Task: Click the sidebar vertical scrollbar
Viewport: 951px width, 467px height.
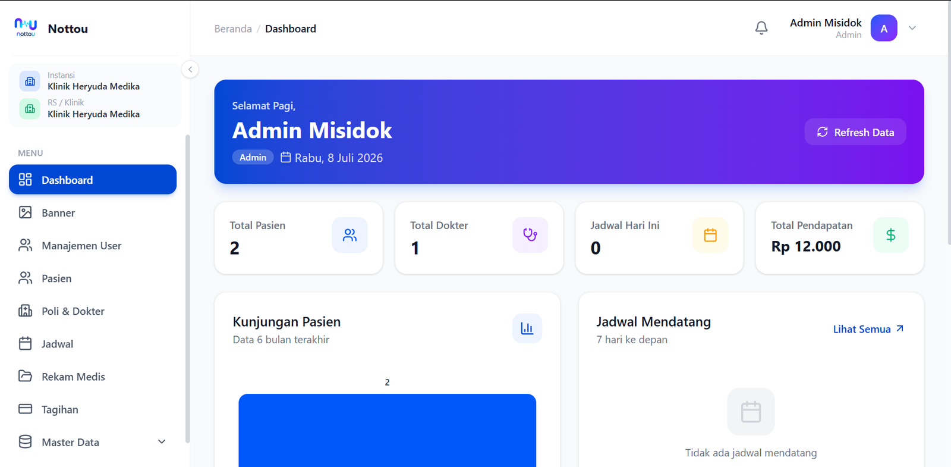Action: pyautogui.click(x=188, y=289)
